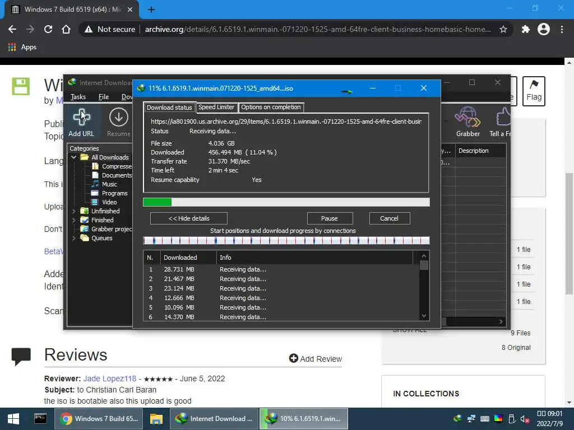Open File Explorer from the taskbar
This screenshot has height=430, width=574.
pyautogui.click(x=156, y=419)
